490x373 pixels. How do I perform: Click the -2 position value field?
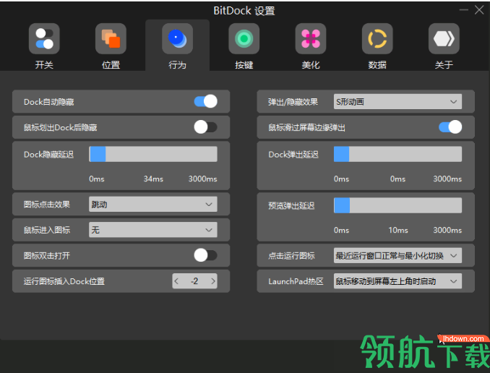coord(194,281)
